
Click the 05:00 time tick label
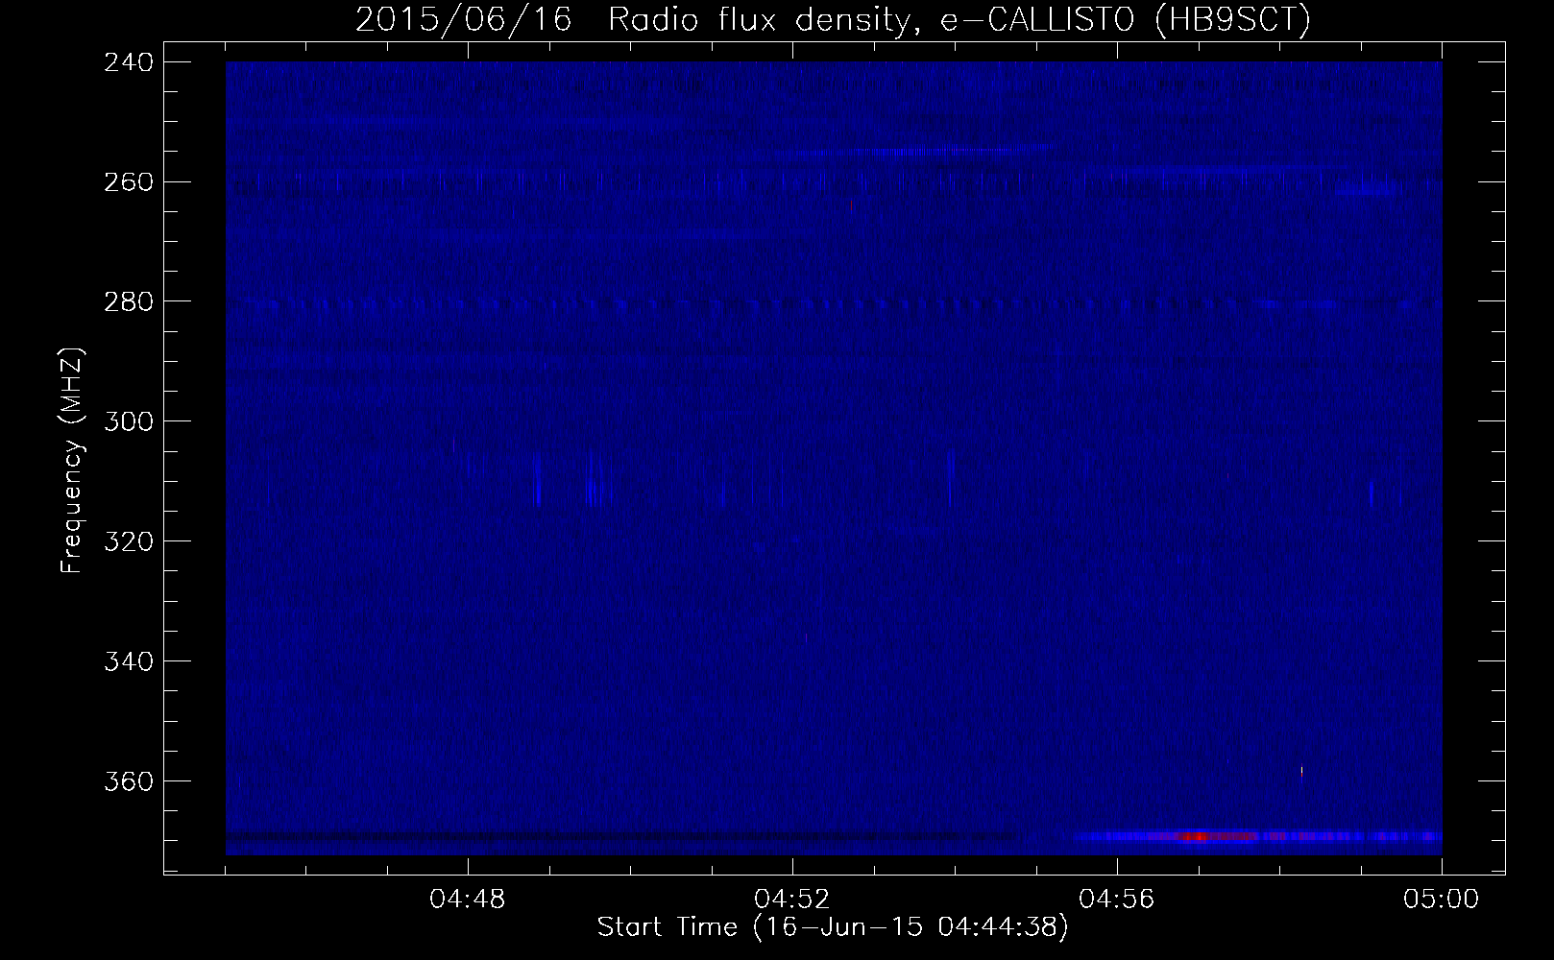[x=1442, y=900]
